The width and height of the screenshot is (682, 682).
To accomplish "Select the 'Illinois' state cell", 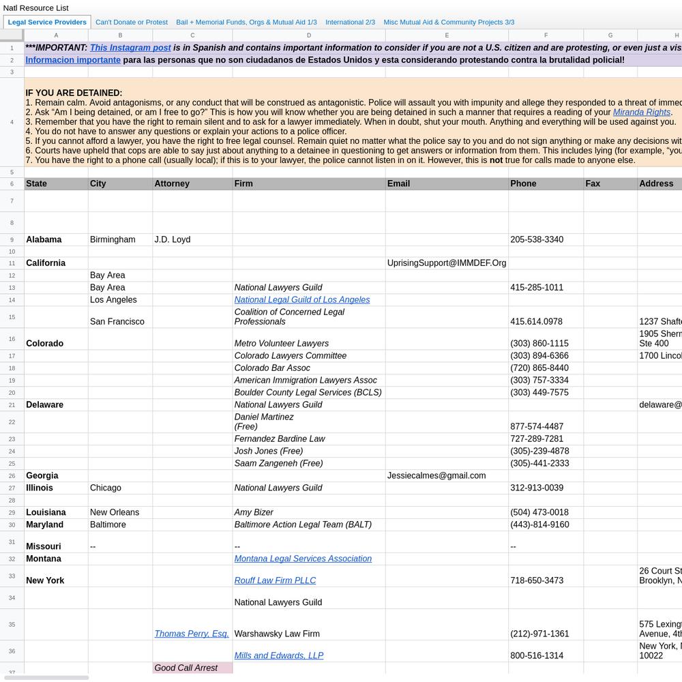I will coord(56,488).
